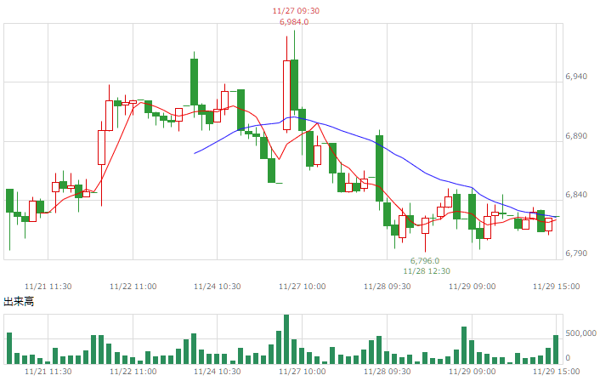600x381 pixels.
Task: Click 11/21 11:30 on the price chart axis
Action: [48, 287]
